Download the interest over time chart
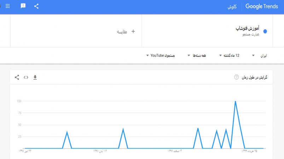284x159 pixels. click(35, 77)
